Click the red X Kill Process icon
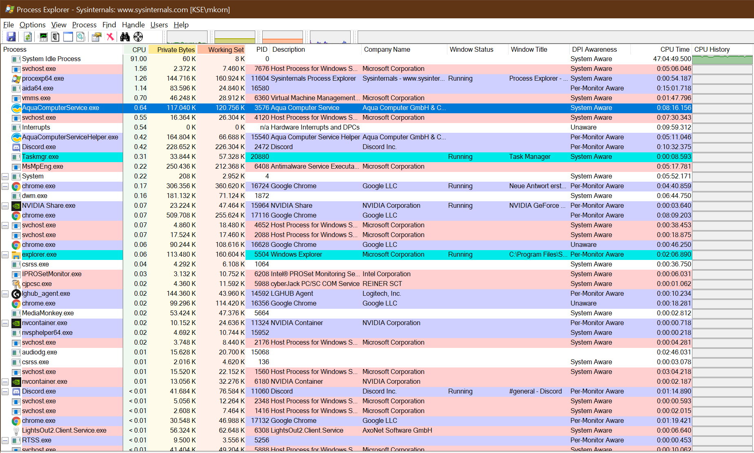 point(110,37)
